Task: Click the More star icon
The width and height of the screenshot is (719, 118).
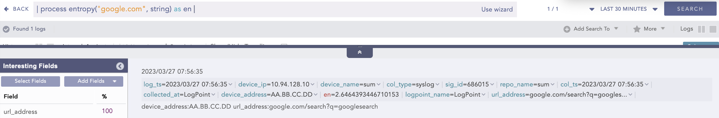Action: [x=637, y=29]
